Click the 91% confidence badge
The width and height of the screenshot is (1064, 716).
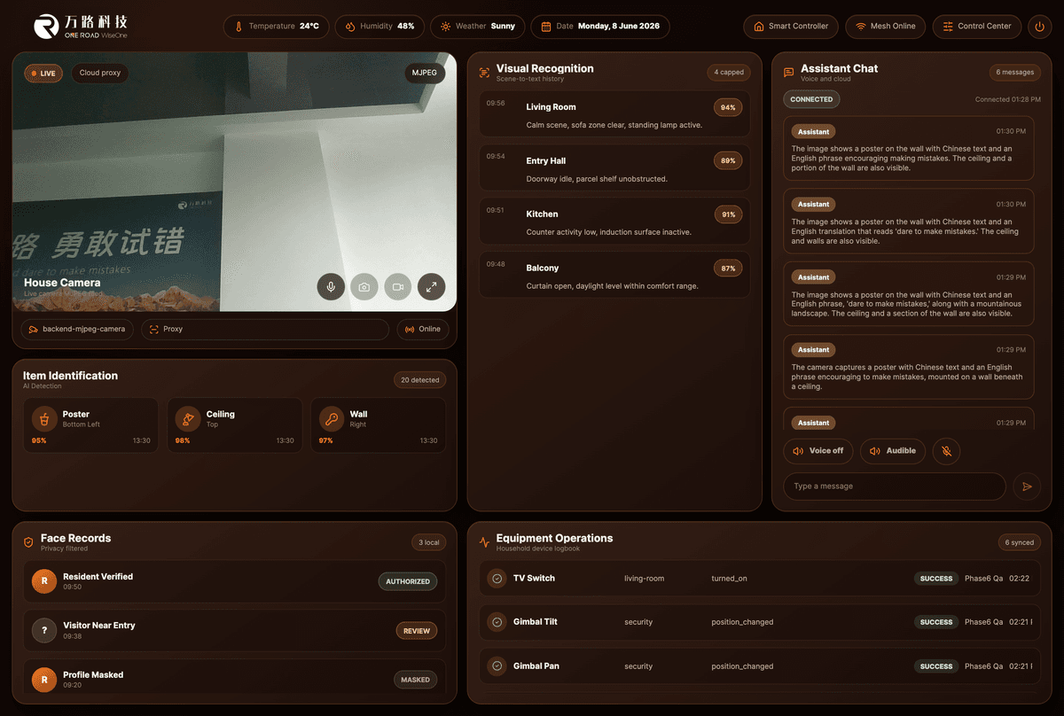coord(728,214)
